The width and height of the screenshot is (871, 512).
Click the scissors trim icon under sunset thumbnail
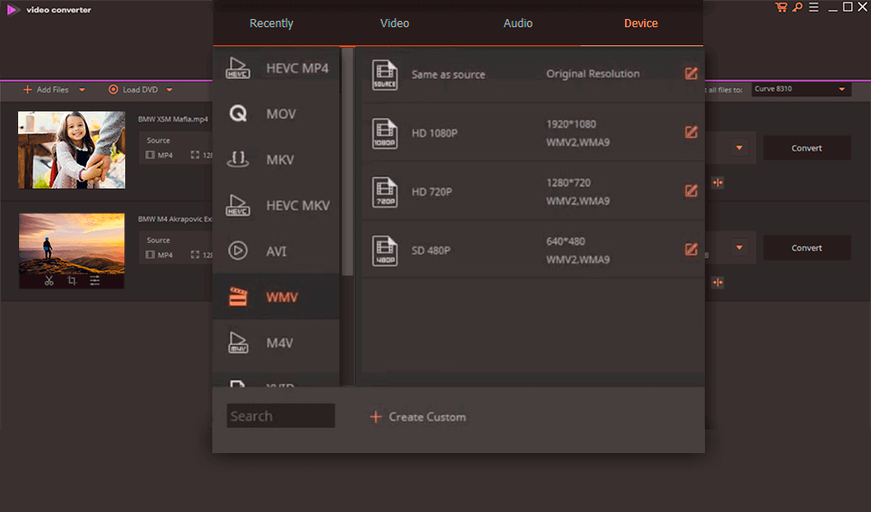coord(49,281)
